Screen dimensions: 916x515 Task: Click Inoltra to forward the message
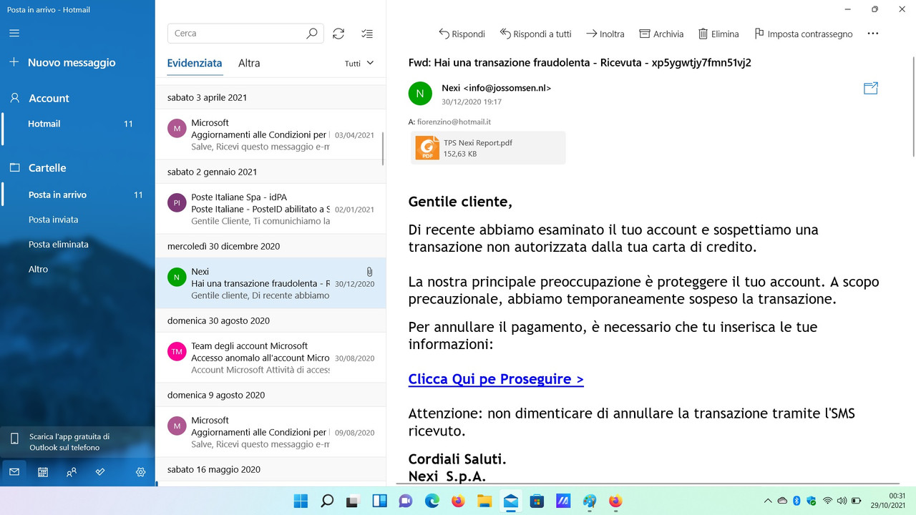coord(605,34)
